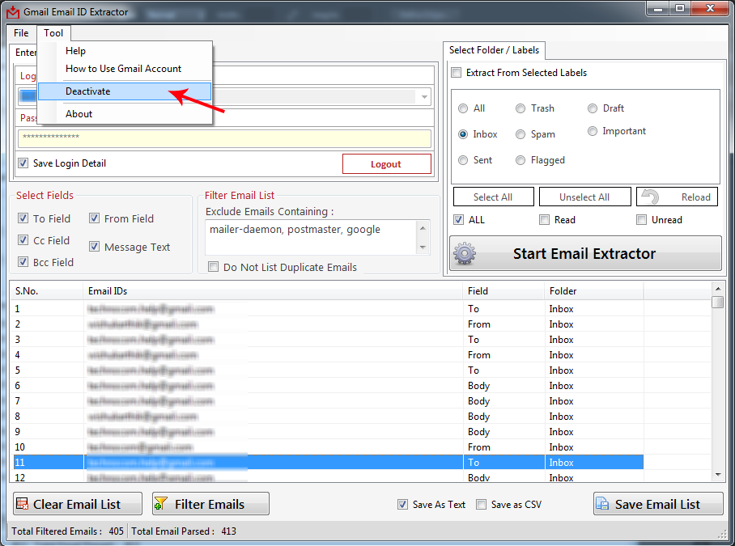735x546 pixels.
Task: Select the All folder radio button
Action: click(x=463, y=108)
